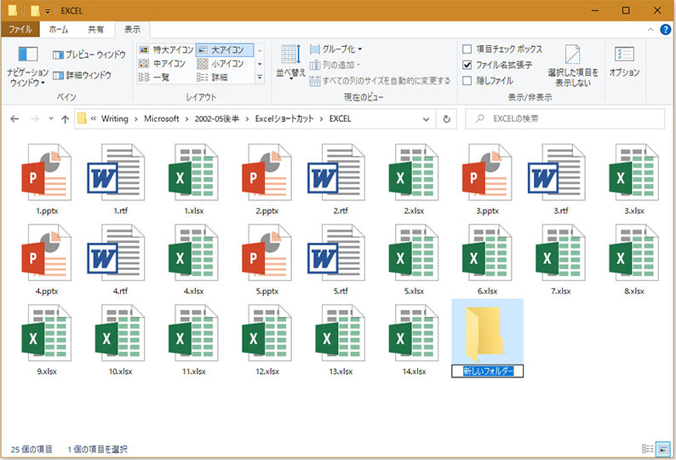The width and height of the screenshot is (676, 460).
Task: Choose small icons (小アイコン) layout
Action: [x=221, y=63]
